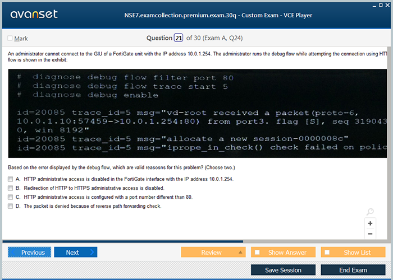Click the Save Session button
The width and height of the screenshot is (393, 280).
pos(283,270)
